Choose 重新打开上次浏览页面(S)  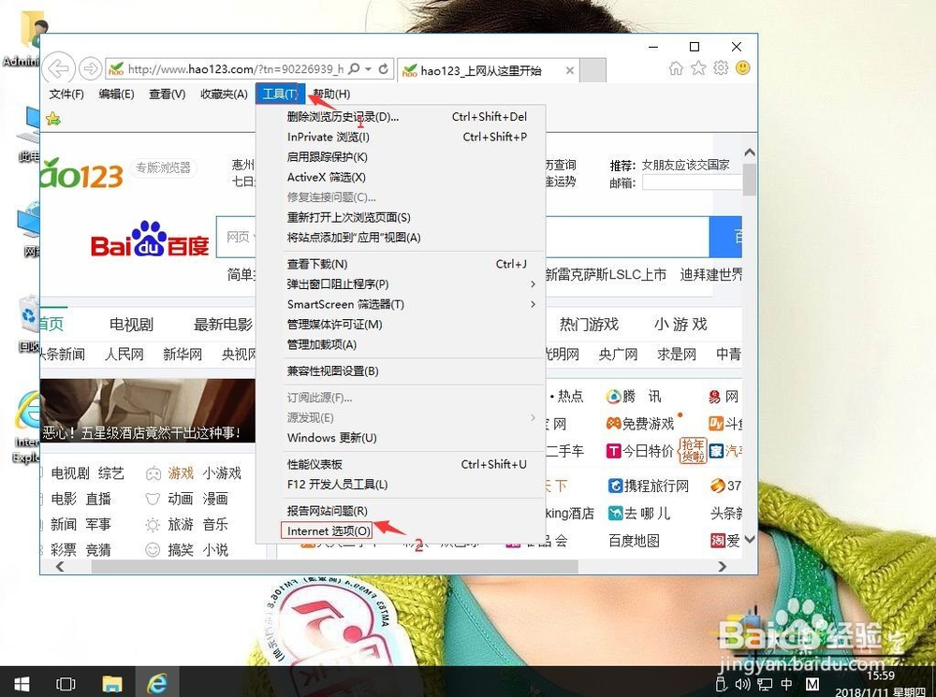[x=401, y=218]
